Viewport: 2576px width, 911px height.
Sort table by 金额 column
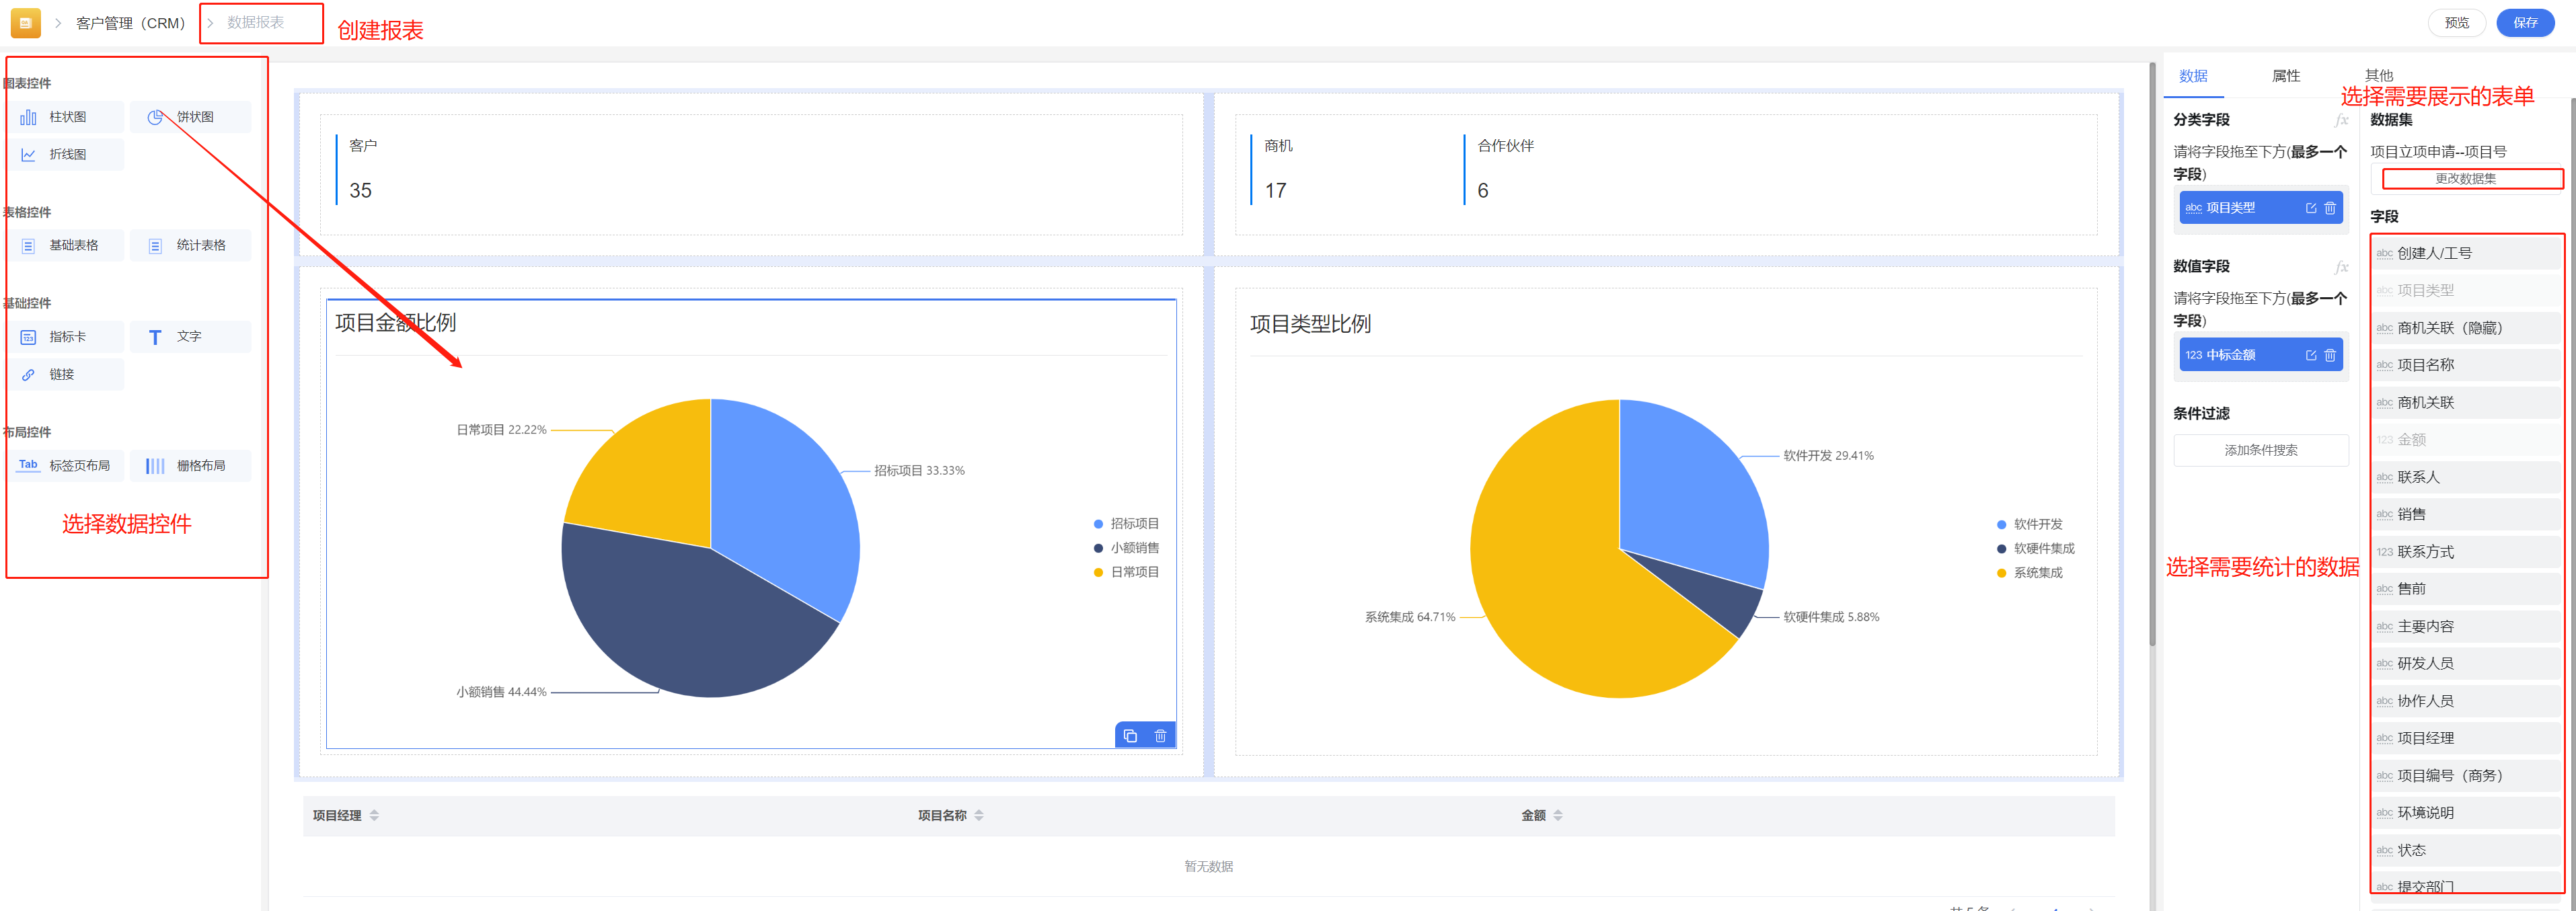pos(1558,816)
